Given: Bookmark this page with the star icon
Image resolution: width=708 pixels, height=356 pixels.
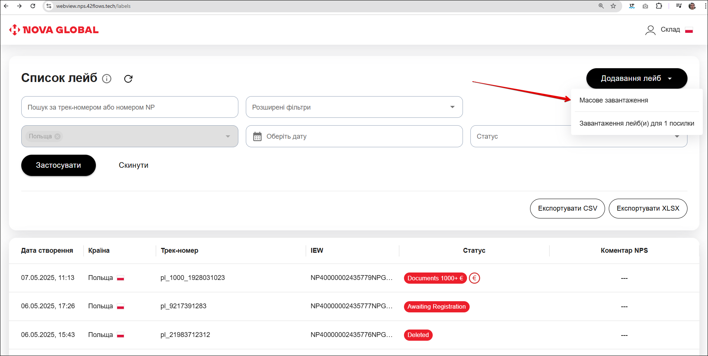Looking at the screenshot, I should tap(613, 6).
